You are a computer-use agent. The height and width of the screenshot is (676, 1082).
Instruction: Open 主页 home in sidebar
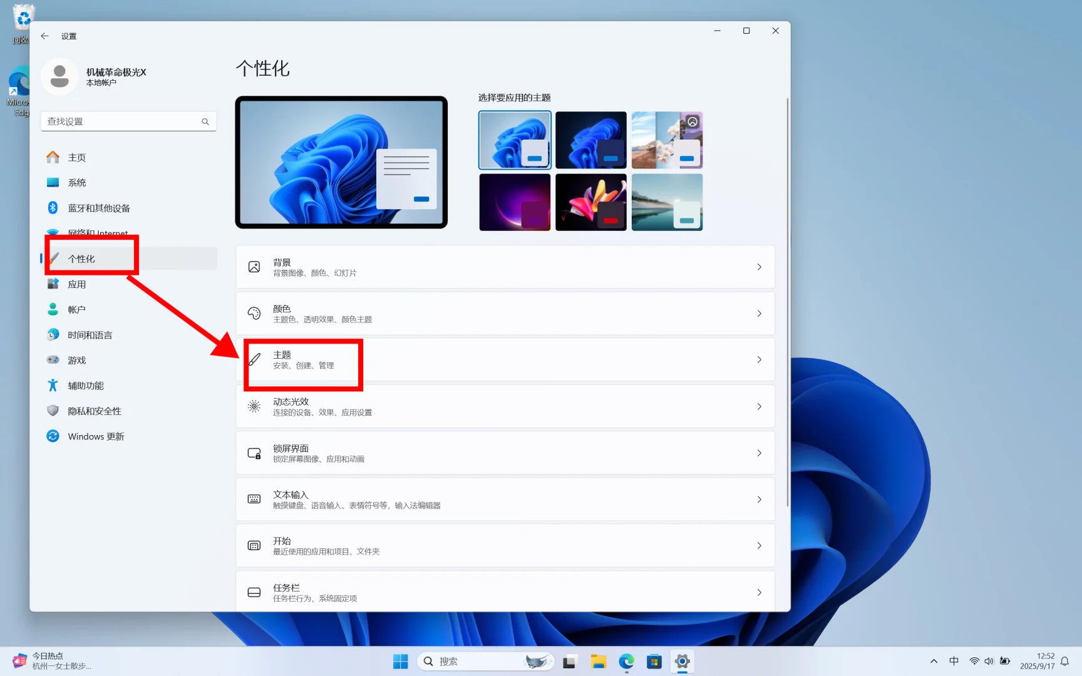coord(129,157)
